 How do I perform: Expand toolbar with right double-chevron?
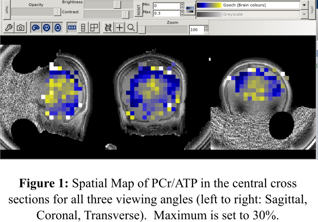click(313, 9)
